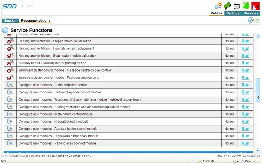Select Heating and ventilation - Humidity sensor replacement text
262x164 pixels.
[56, 48]
